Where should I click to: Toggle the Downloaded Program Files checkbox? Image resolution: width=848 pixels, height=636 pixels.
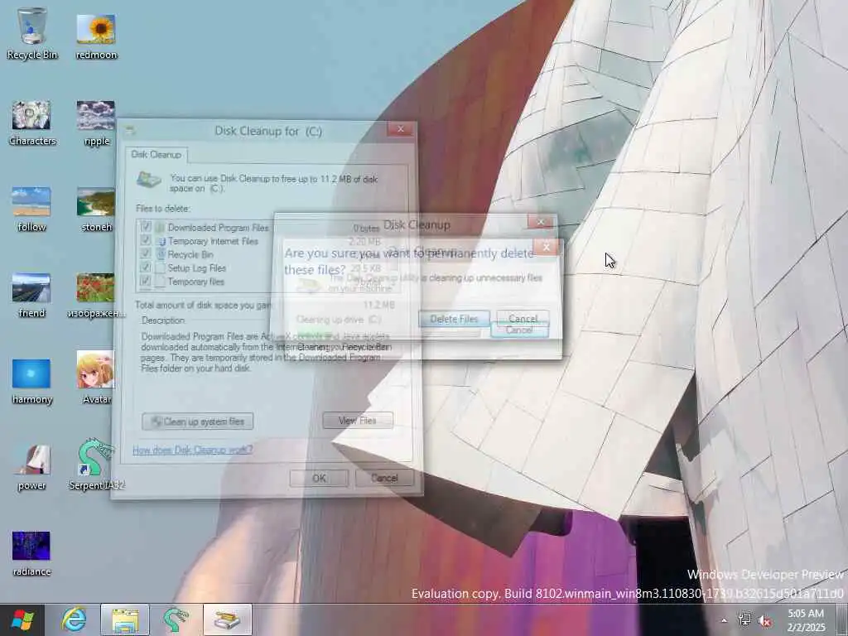point(146,226)
